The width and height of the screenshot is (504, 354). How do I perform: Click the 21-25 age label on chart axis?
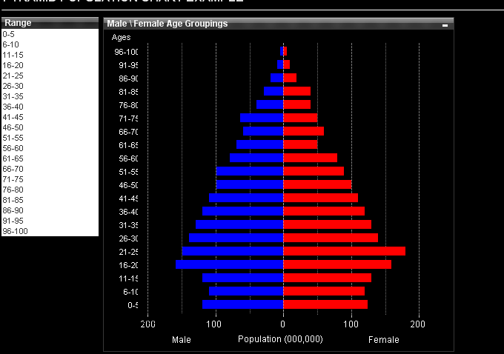[x=128, y=252]
